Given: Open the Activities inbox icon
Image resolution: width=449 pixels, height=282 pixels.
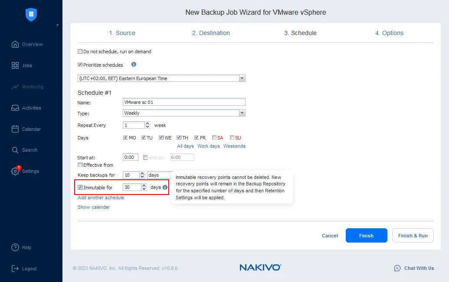Looking at the screenshot, I should tap(15, 108).
